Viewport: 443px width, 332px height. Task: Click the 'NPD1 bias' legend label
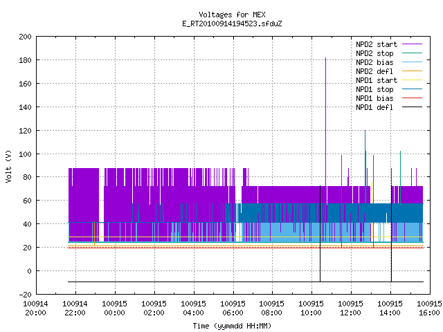point(374,98)
